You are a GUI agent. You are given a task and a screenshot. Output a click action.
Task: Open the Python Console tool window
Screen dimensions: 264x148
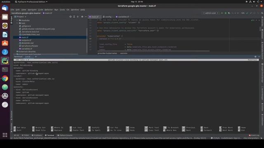point(65,135)
